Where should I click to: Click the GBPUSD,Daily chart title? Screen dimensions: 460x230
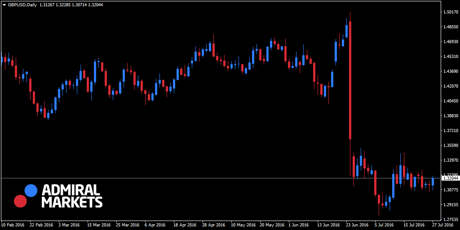22,4
